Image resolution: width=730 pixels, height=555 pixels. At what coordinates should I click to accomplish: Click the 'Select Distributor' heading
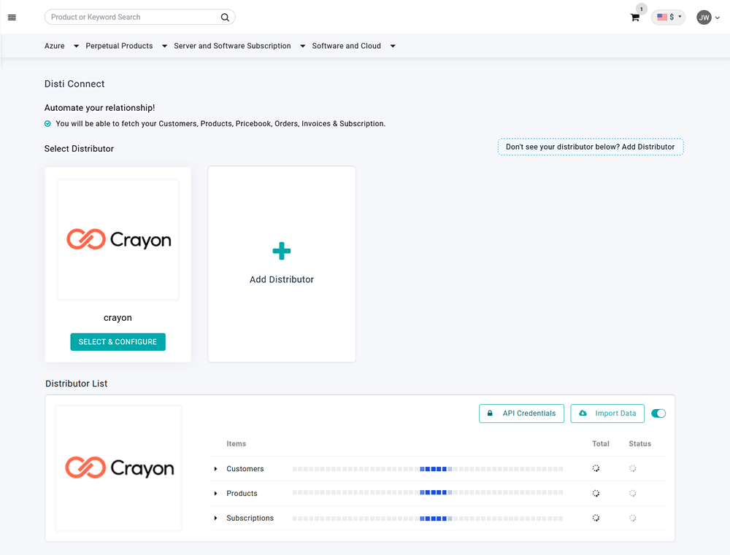click(79, 149)
